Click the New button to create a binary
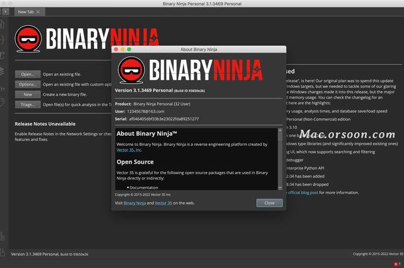Screen dimensions: 404x268 point(28,94)
